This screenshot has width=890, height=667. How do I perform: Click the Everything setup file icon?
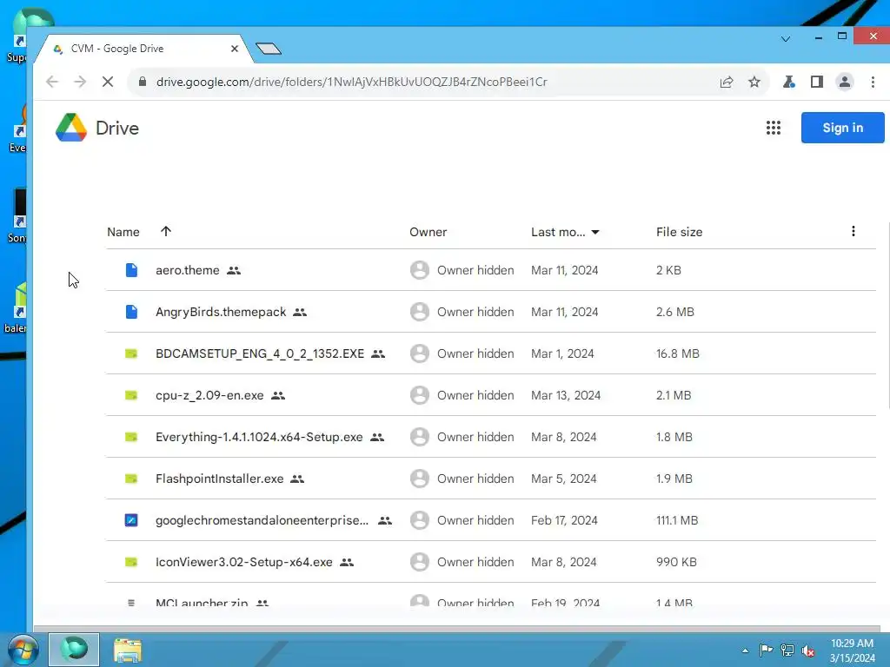point(131,437)
